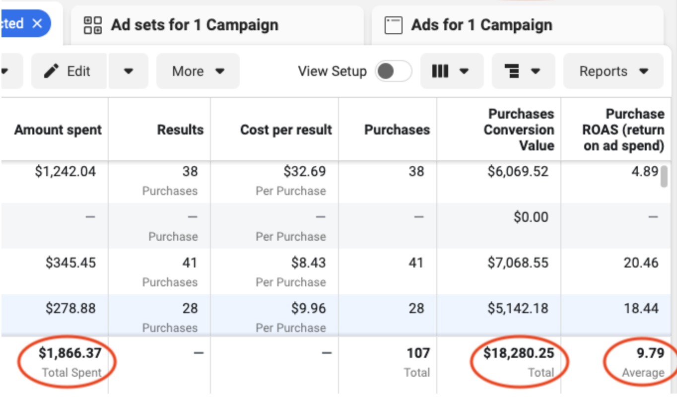Click the Ads frame icon
The width and height of the screenshot is (677, 400).
(x=394, y=25)
